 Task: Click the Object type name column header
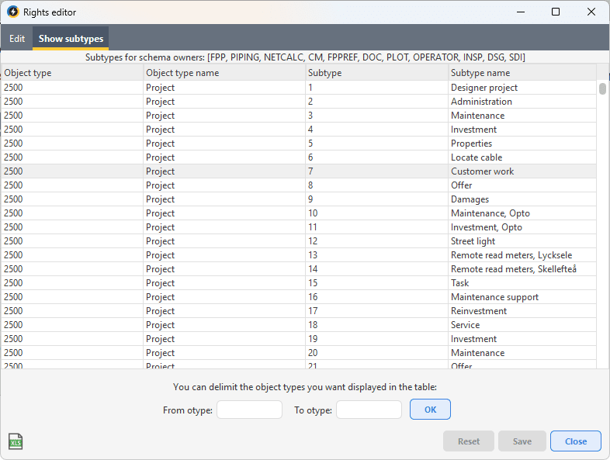pos(224,73)
